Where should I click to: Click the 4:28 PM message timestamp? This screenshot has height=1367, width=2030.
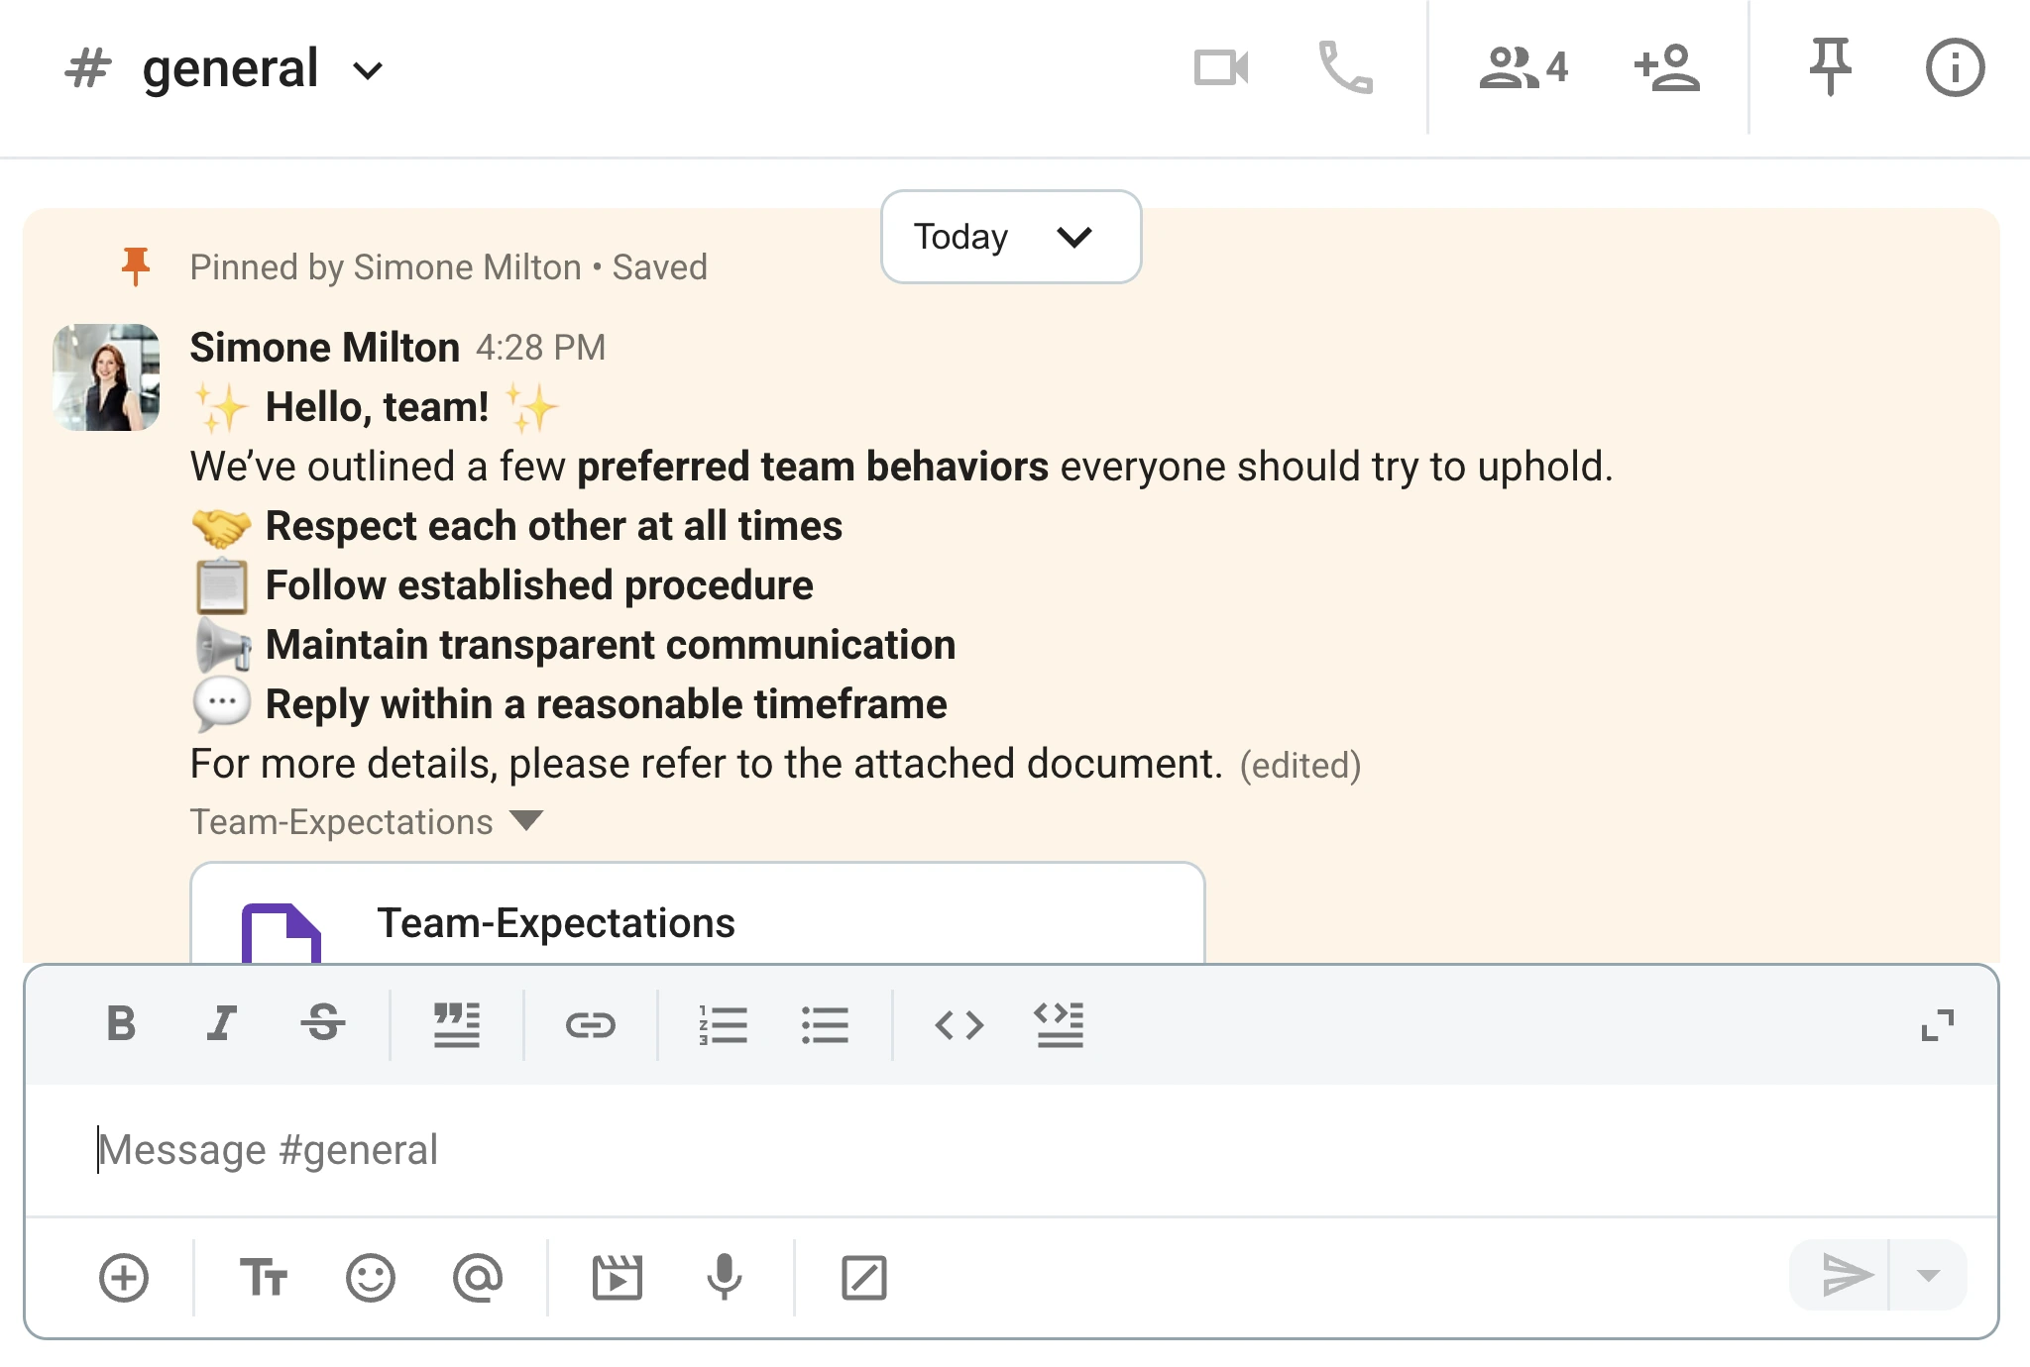pos(540,348)
